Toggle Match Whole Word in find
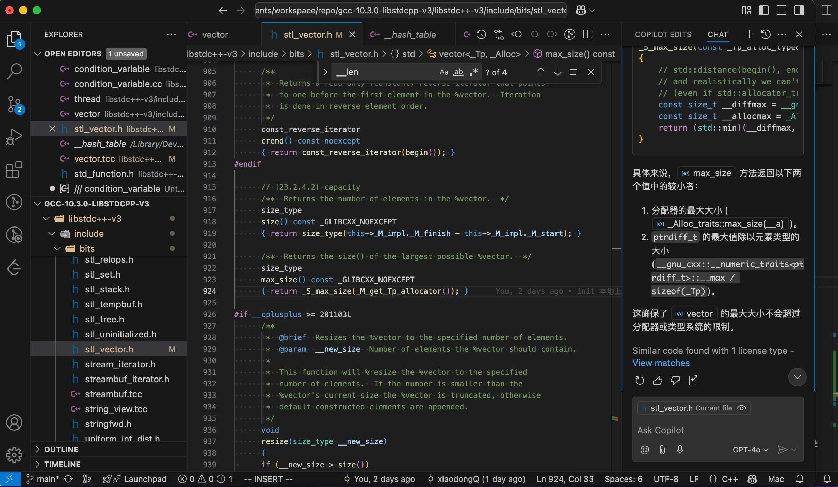Screen dimensions: 838x487 click(459, 72)
